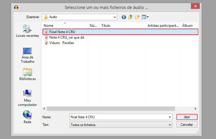Viewport: 216px width, 139px height.
Task: Click the Final Note 4 CRU file icon
Action: 46,32
